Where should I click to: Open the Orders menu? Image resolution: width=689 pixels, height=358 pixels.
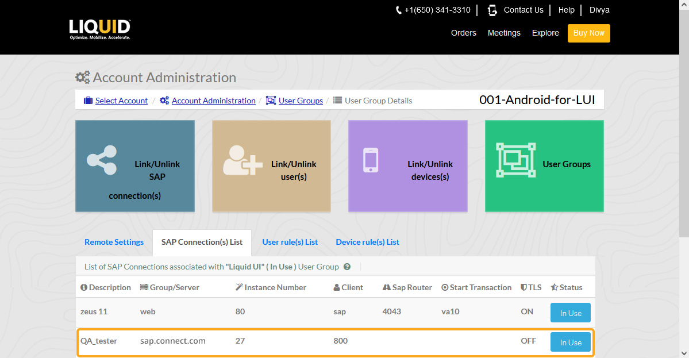click(x=464, y=33)
